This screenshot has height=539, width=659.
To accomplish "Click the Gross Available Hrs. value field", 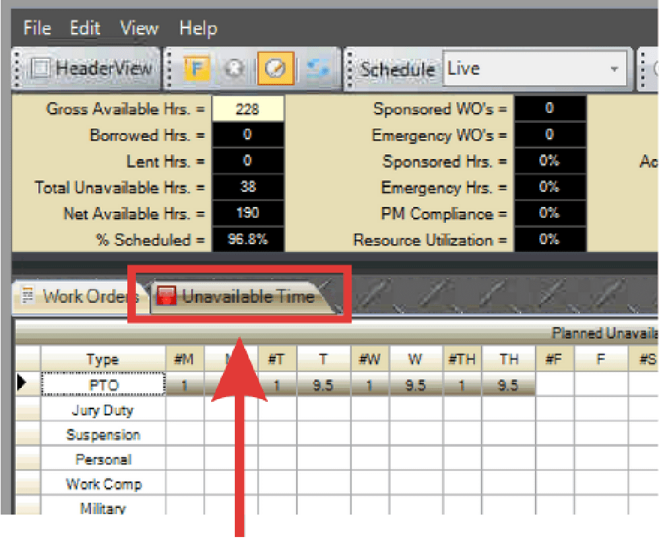I will pos(247,109).
